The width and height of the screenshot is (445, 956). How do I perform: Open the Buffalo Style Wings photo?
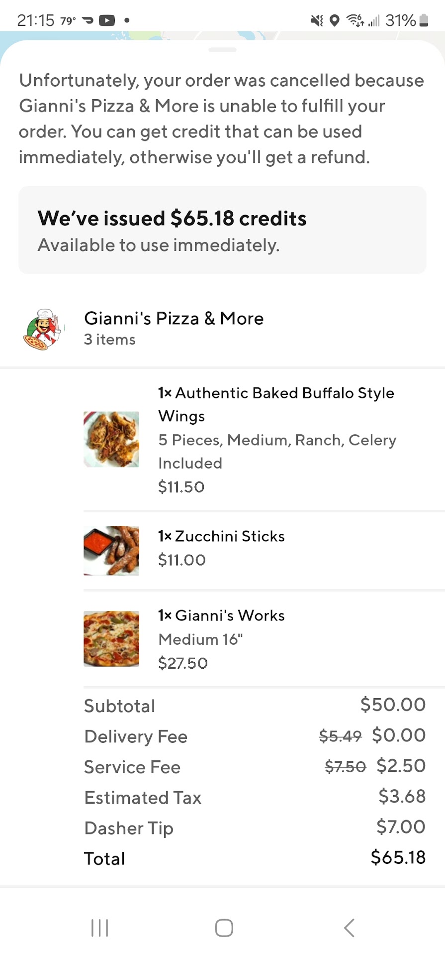pyautogui.click(x=111, y=439)
